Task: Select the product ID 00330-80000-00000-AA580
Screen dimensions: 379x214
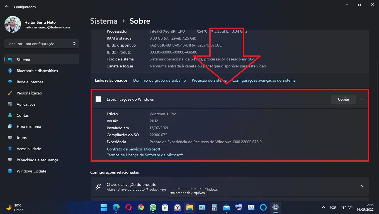Action: [173, 52]
